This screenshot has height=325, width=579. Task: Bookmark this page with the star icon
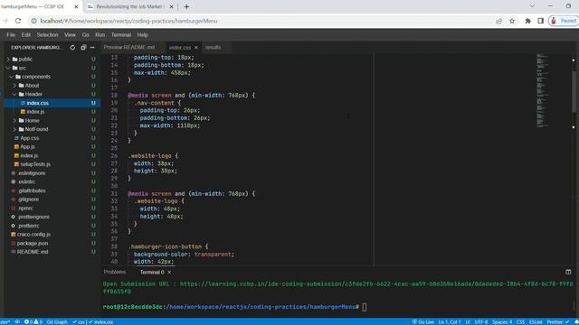(x=512, y=21)
